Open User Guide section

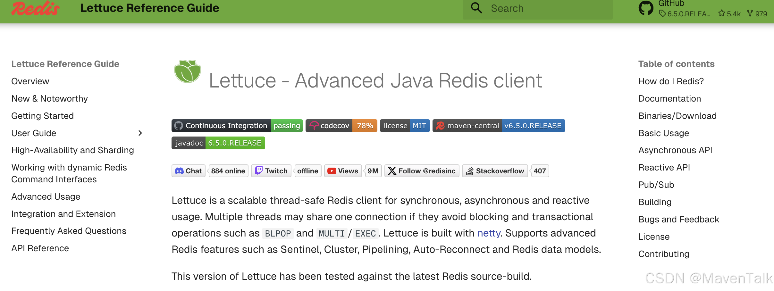tap(34, 133)
